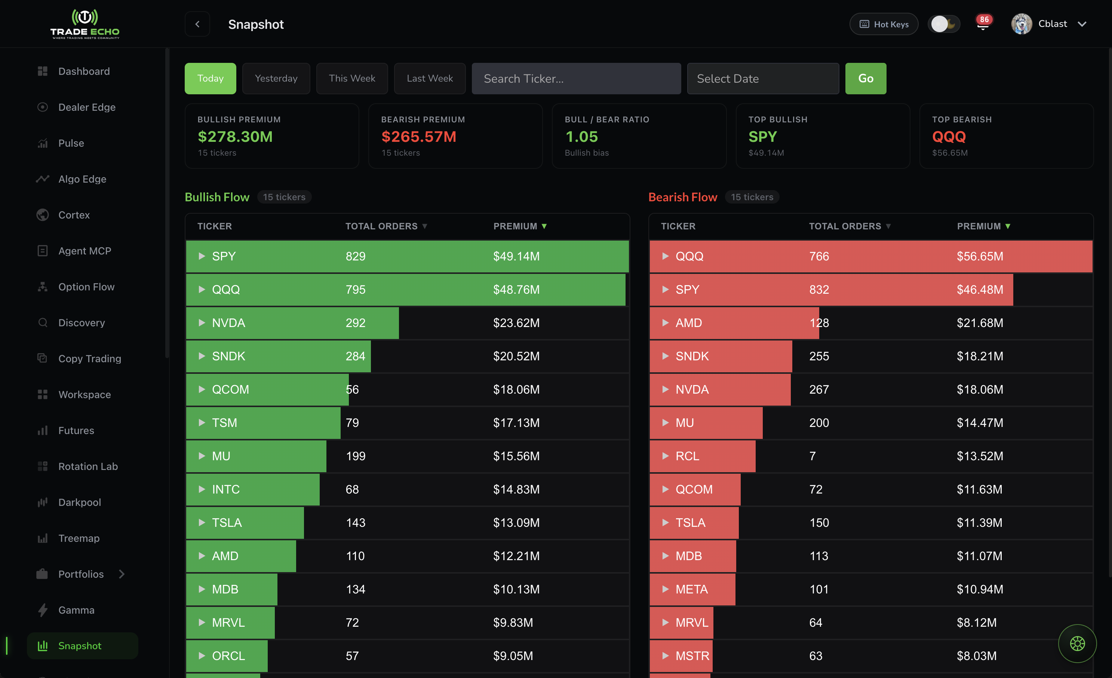Go back with the arrow button
Screen dimensions: 1112x678
click(x=197, y=24)
